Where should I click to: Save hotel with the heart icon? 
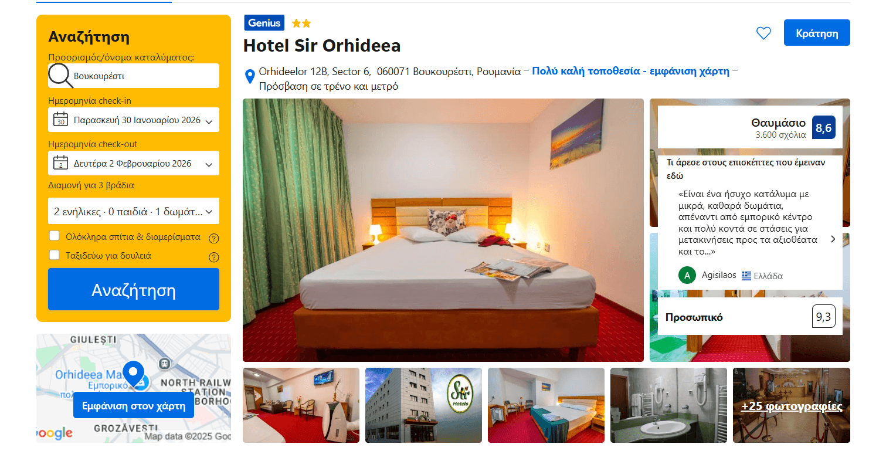coord(763,33)
